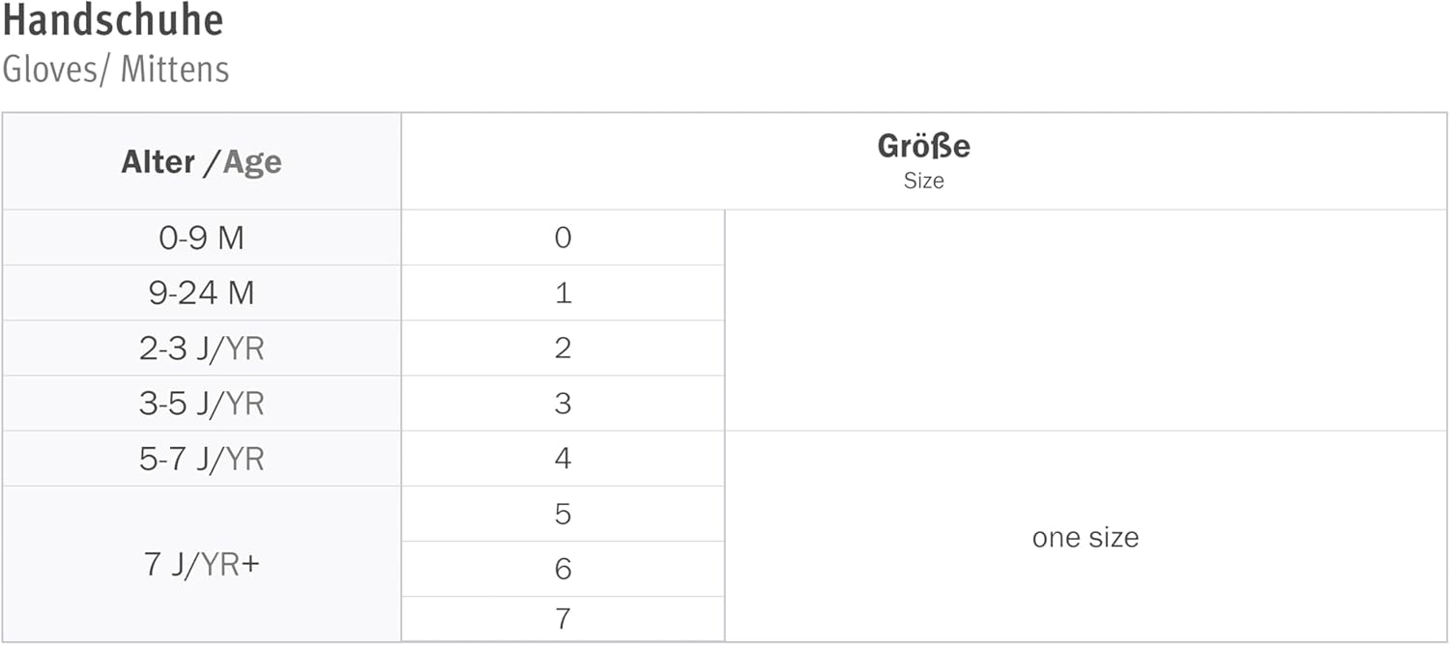Click the empty cell above "one size"
The image size is (1450, 645).
(1085, 320)
